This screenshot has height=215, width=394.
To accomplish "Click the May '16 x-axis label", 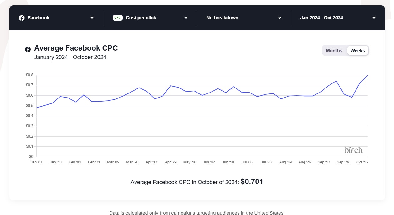I will coord(190,162).
